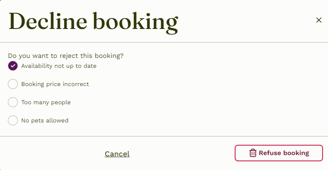328x170 pixels.
Task: Click the word 'Decline' in the heading
Action: (48, 22)
